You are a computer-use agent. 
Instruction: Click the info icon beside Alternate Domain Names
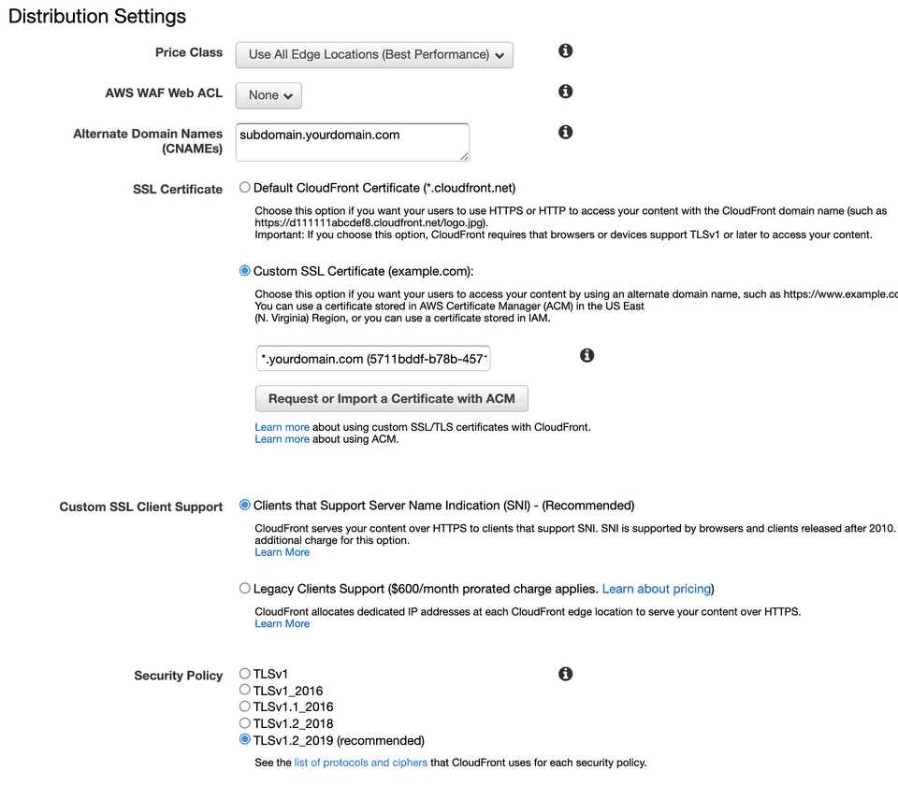(565, 133)
